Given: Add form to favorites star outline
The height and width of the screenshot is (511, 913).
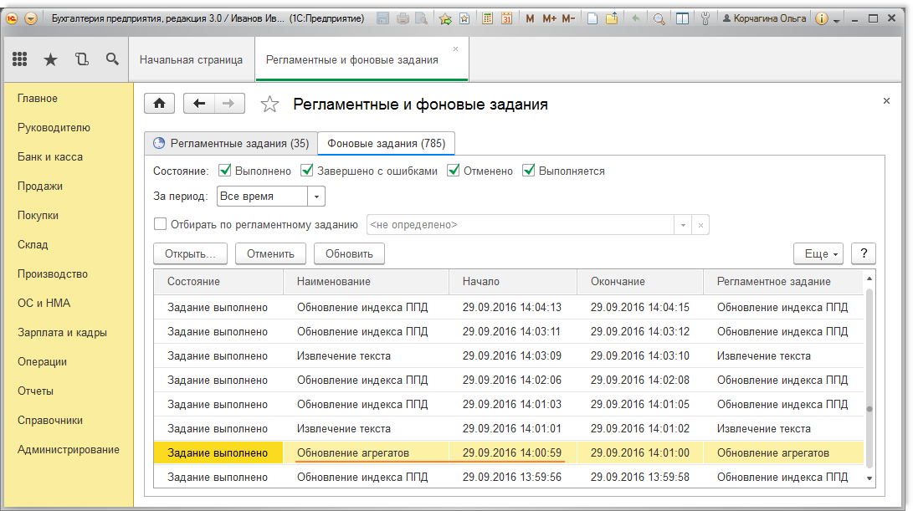Looking at the screenshot, I should pos(269,105).
